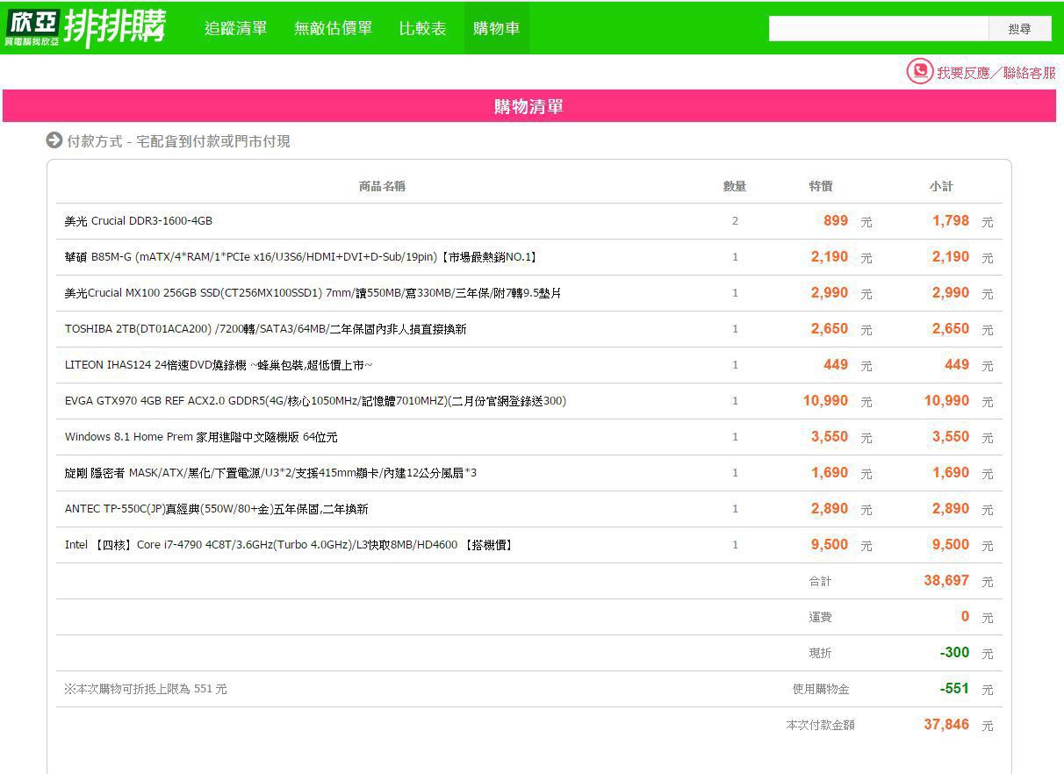Select the 旋剛 隱密者 MASK case product name

pyautogui.click(x=270, y=473)
